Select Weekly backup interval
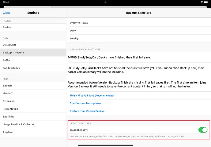Viewport: 211px width, 147px height. [x=138, y=39]
